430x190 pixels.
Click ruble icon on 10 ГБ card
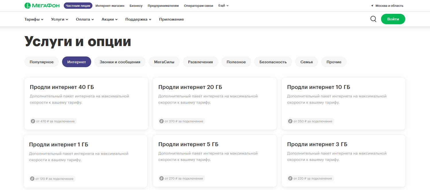290,121
